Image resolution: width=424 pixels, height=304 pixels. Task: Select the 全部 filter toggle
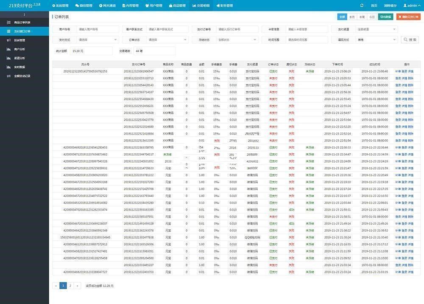click(342, 16)
